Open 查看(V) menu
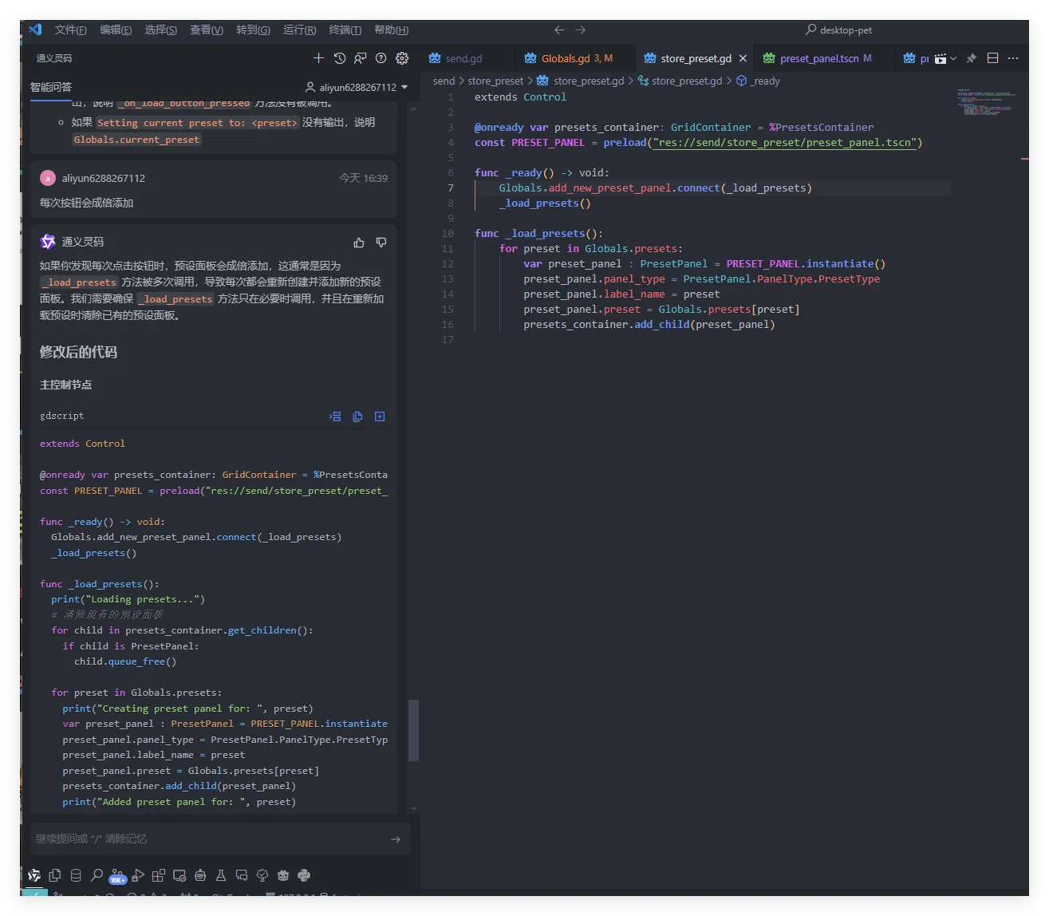Screen dimensions: 1049x916 click(207, 30)
